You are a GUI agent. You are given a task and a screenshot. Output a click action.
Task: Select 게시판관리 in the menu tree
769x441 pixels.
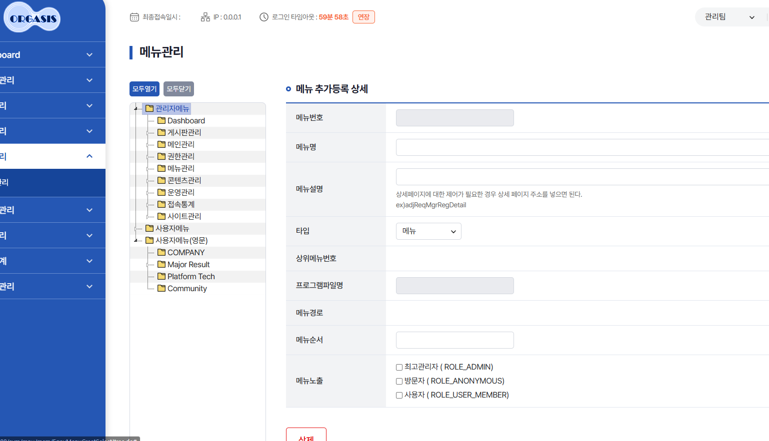[184, 132]
